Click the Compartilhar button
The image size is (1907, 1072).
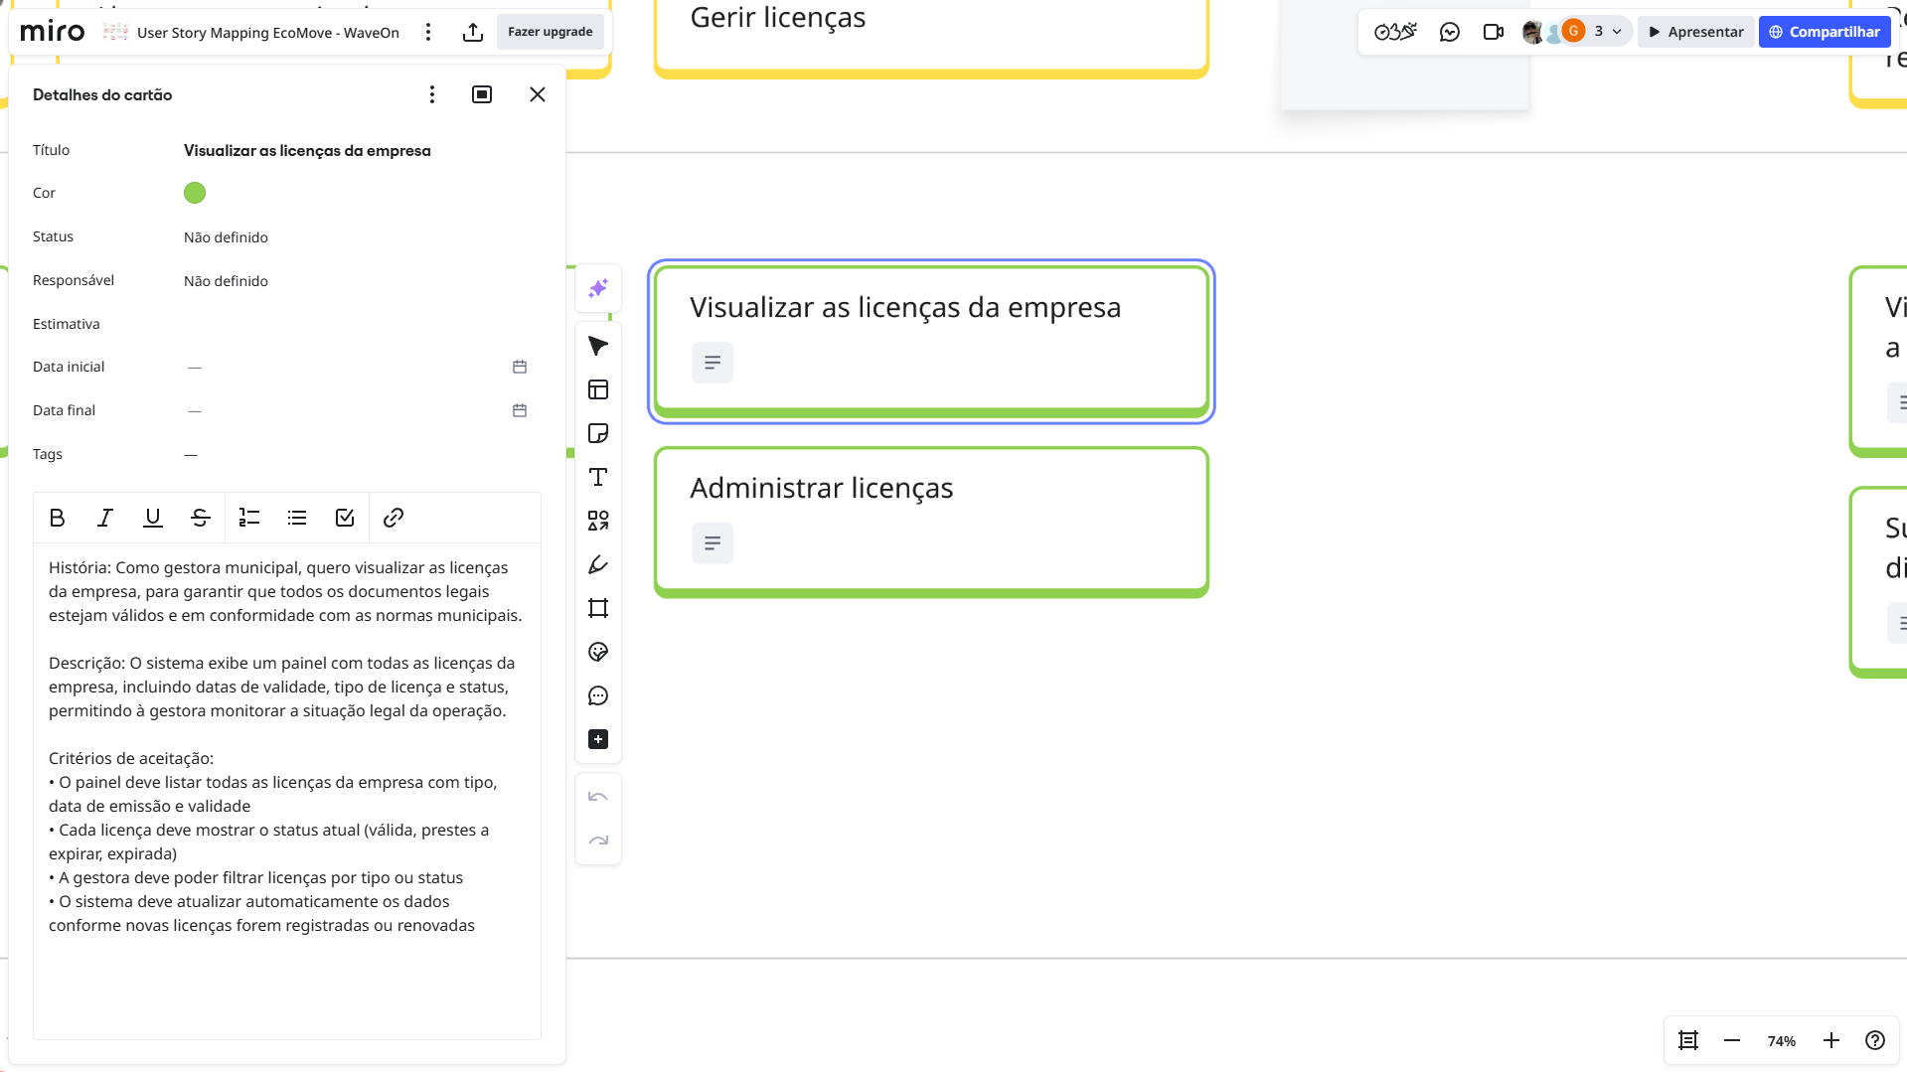coord(1824,32)
